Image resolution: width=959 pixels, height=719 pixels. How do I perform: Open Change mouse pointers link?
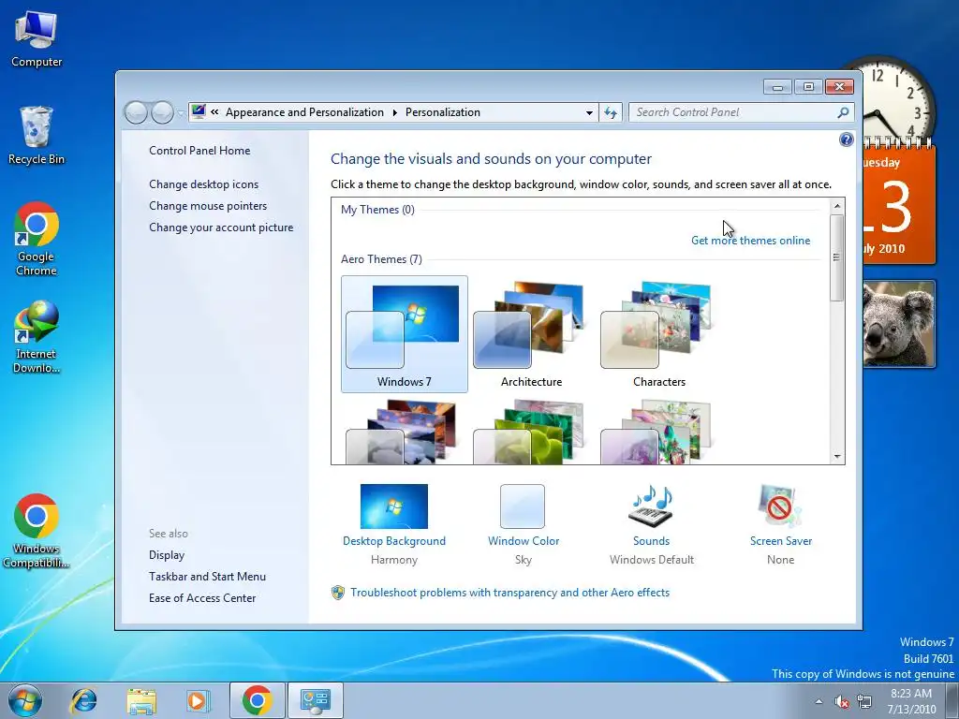pos(208,205)
